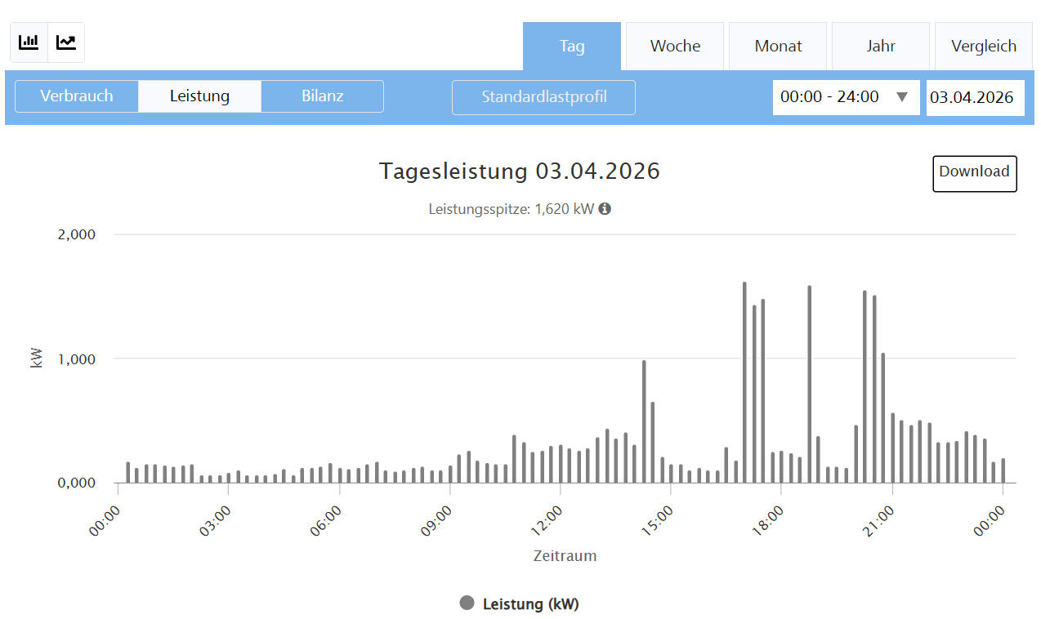Screen dimensions: 1041x619
Task: Click the grey Leistung (kW) legend circle
Action: click(x=467, y=603)
